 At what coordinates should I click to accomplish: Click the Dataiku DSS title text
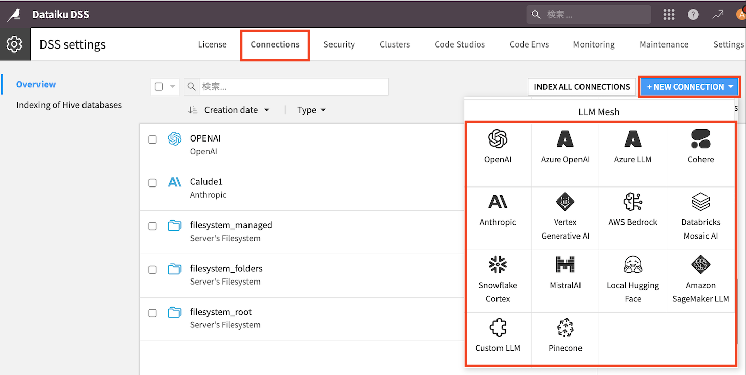click(61, 15)
